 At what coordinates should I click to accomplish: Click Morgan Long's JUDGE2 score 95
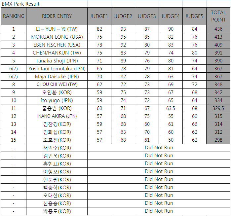pyautogui.click(x=123, y=37)
